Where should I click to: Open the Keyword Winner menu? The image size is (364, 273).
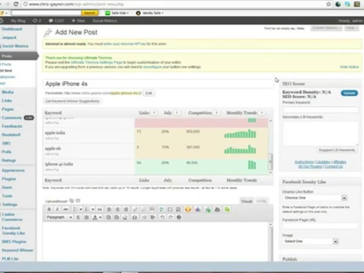coord(17,250)
